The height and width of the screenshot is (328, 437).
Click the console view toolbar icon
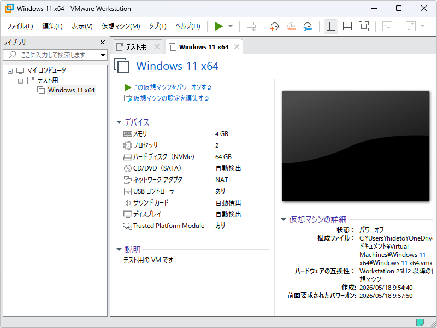tap(387, 26)
